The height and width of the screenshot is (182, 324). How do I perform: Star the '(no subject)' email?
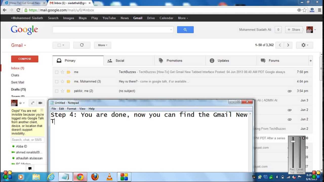click(63, 91)
